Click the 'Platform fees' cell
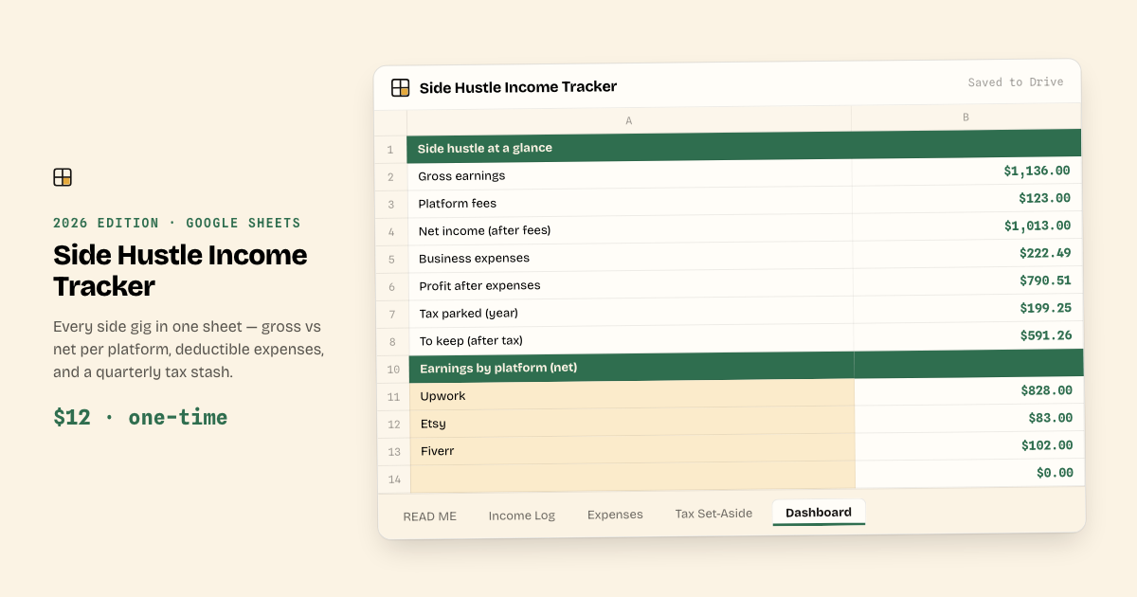This screenshot has height=597, width=1137. 630,202
